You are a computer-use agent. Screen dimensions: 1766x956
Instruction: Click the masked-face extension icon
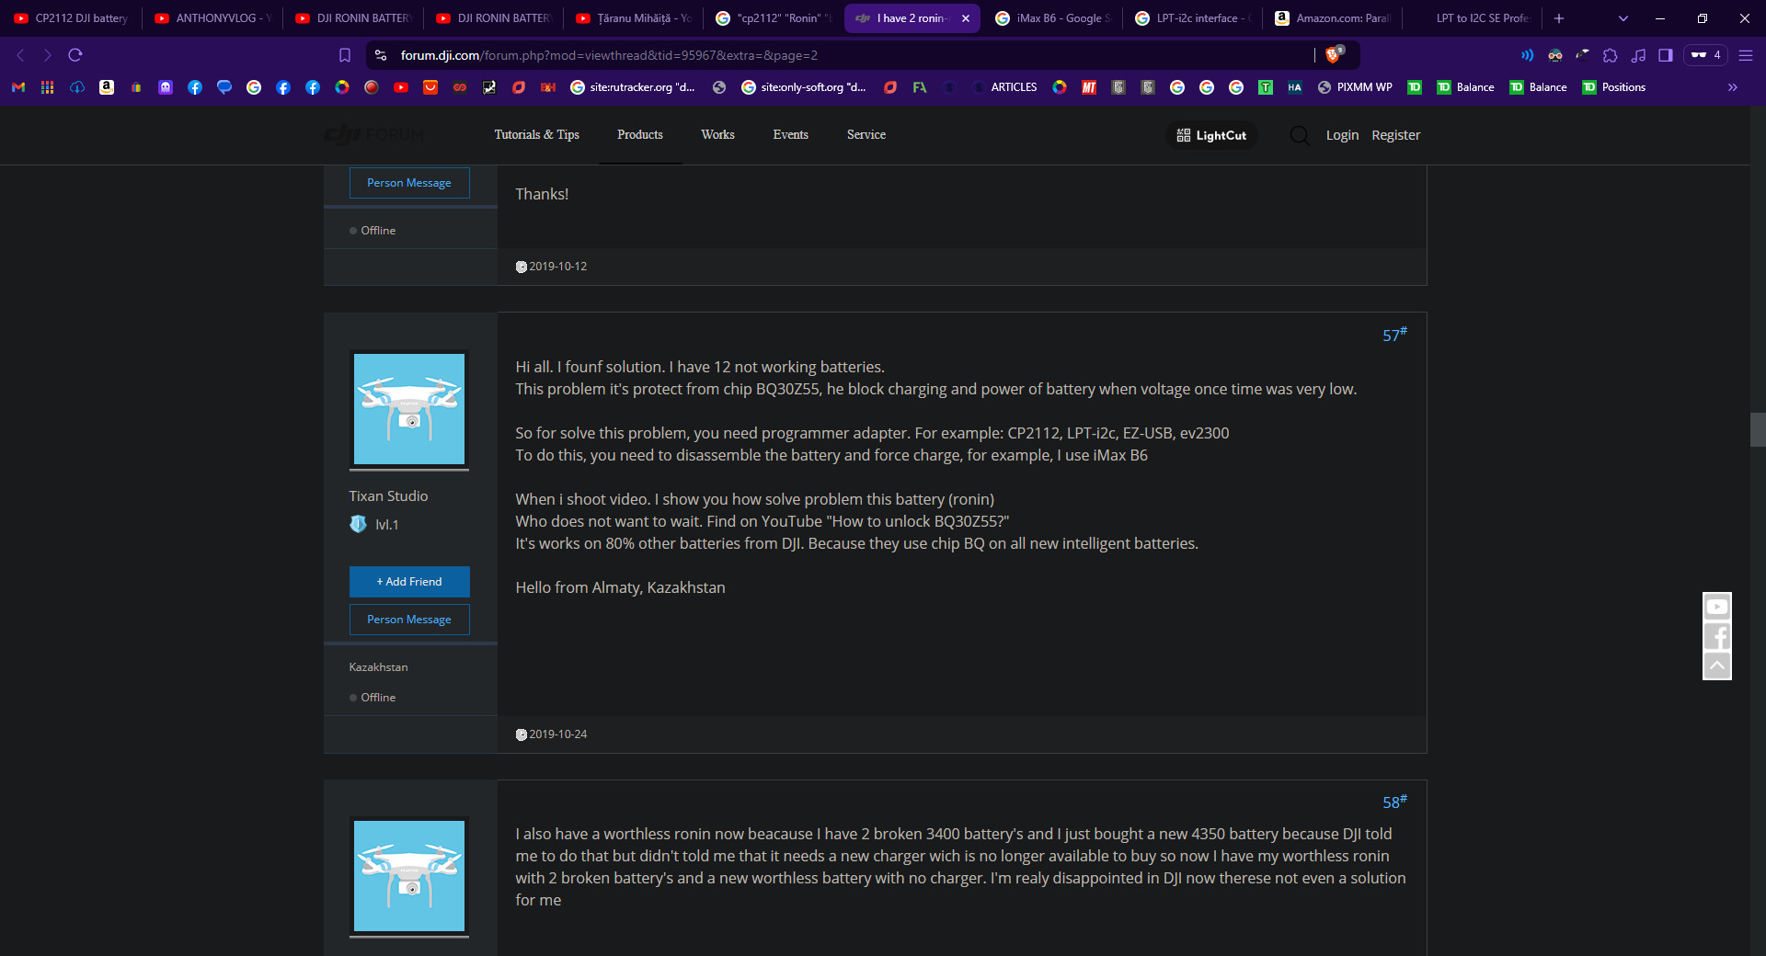pos(1555,55)
